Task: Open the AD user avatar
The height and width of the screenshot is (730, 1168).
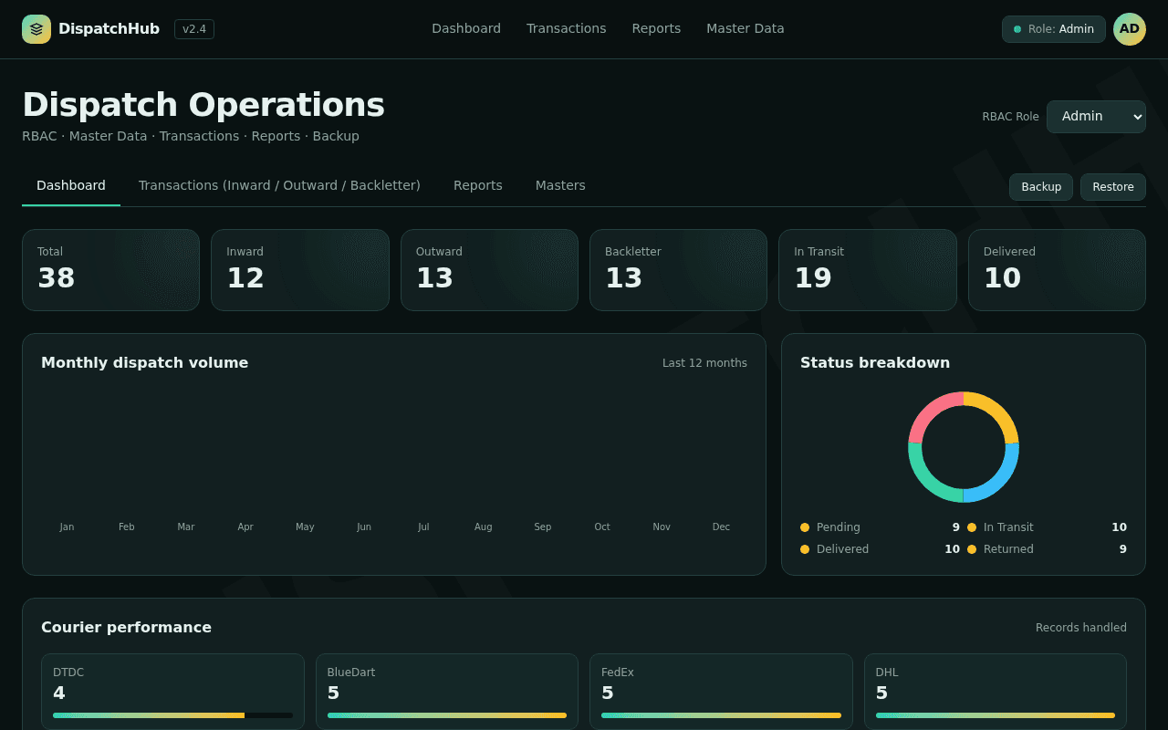Action: pos(1130,29)
